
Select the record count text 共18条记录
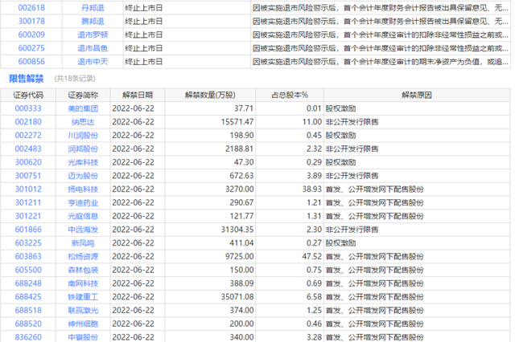[x=75, y=79]
